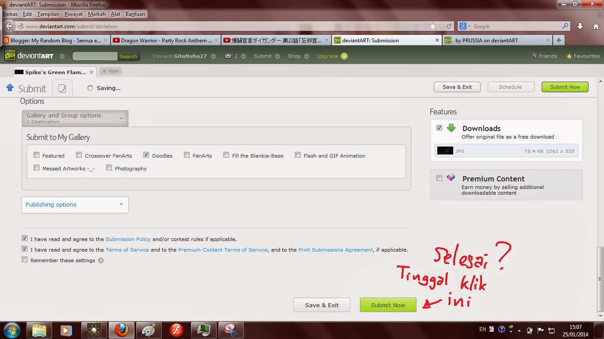Check the FanArts gallery checkbox
The width and height of the screenshot is (604, 339).
pyautogui.click(x=187, y=155)
